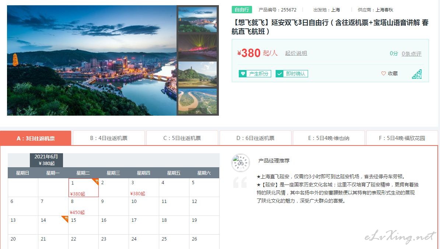Click calendar date 23
Image resolution: width=440 pixels, height=249 pixels.
click(x=114, y=242)
